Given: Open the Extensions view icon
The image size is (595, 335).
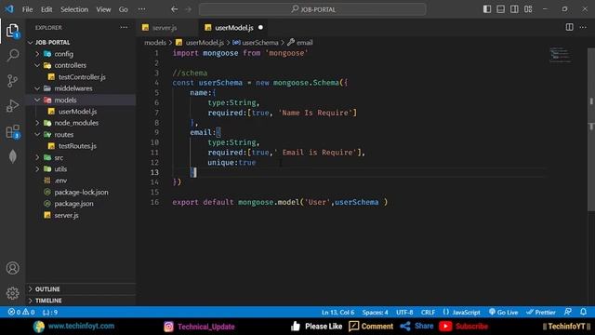Looking at the screenshot, I should click(x=12, y=131).
